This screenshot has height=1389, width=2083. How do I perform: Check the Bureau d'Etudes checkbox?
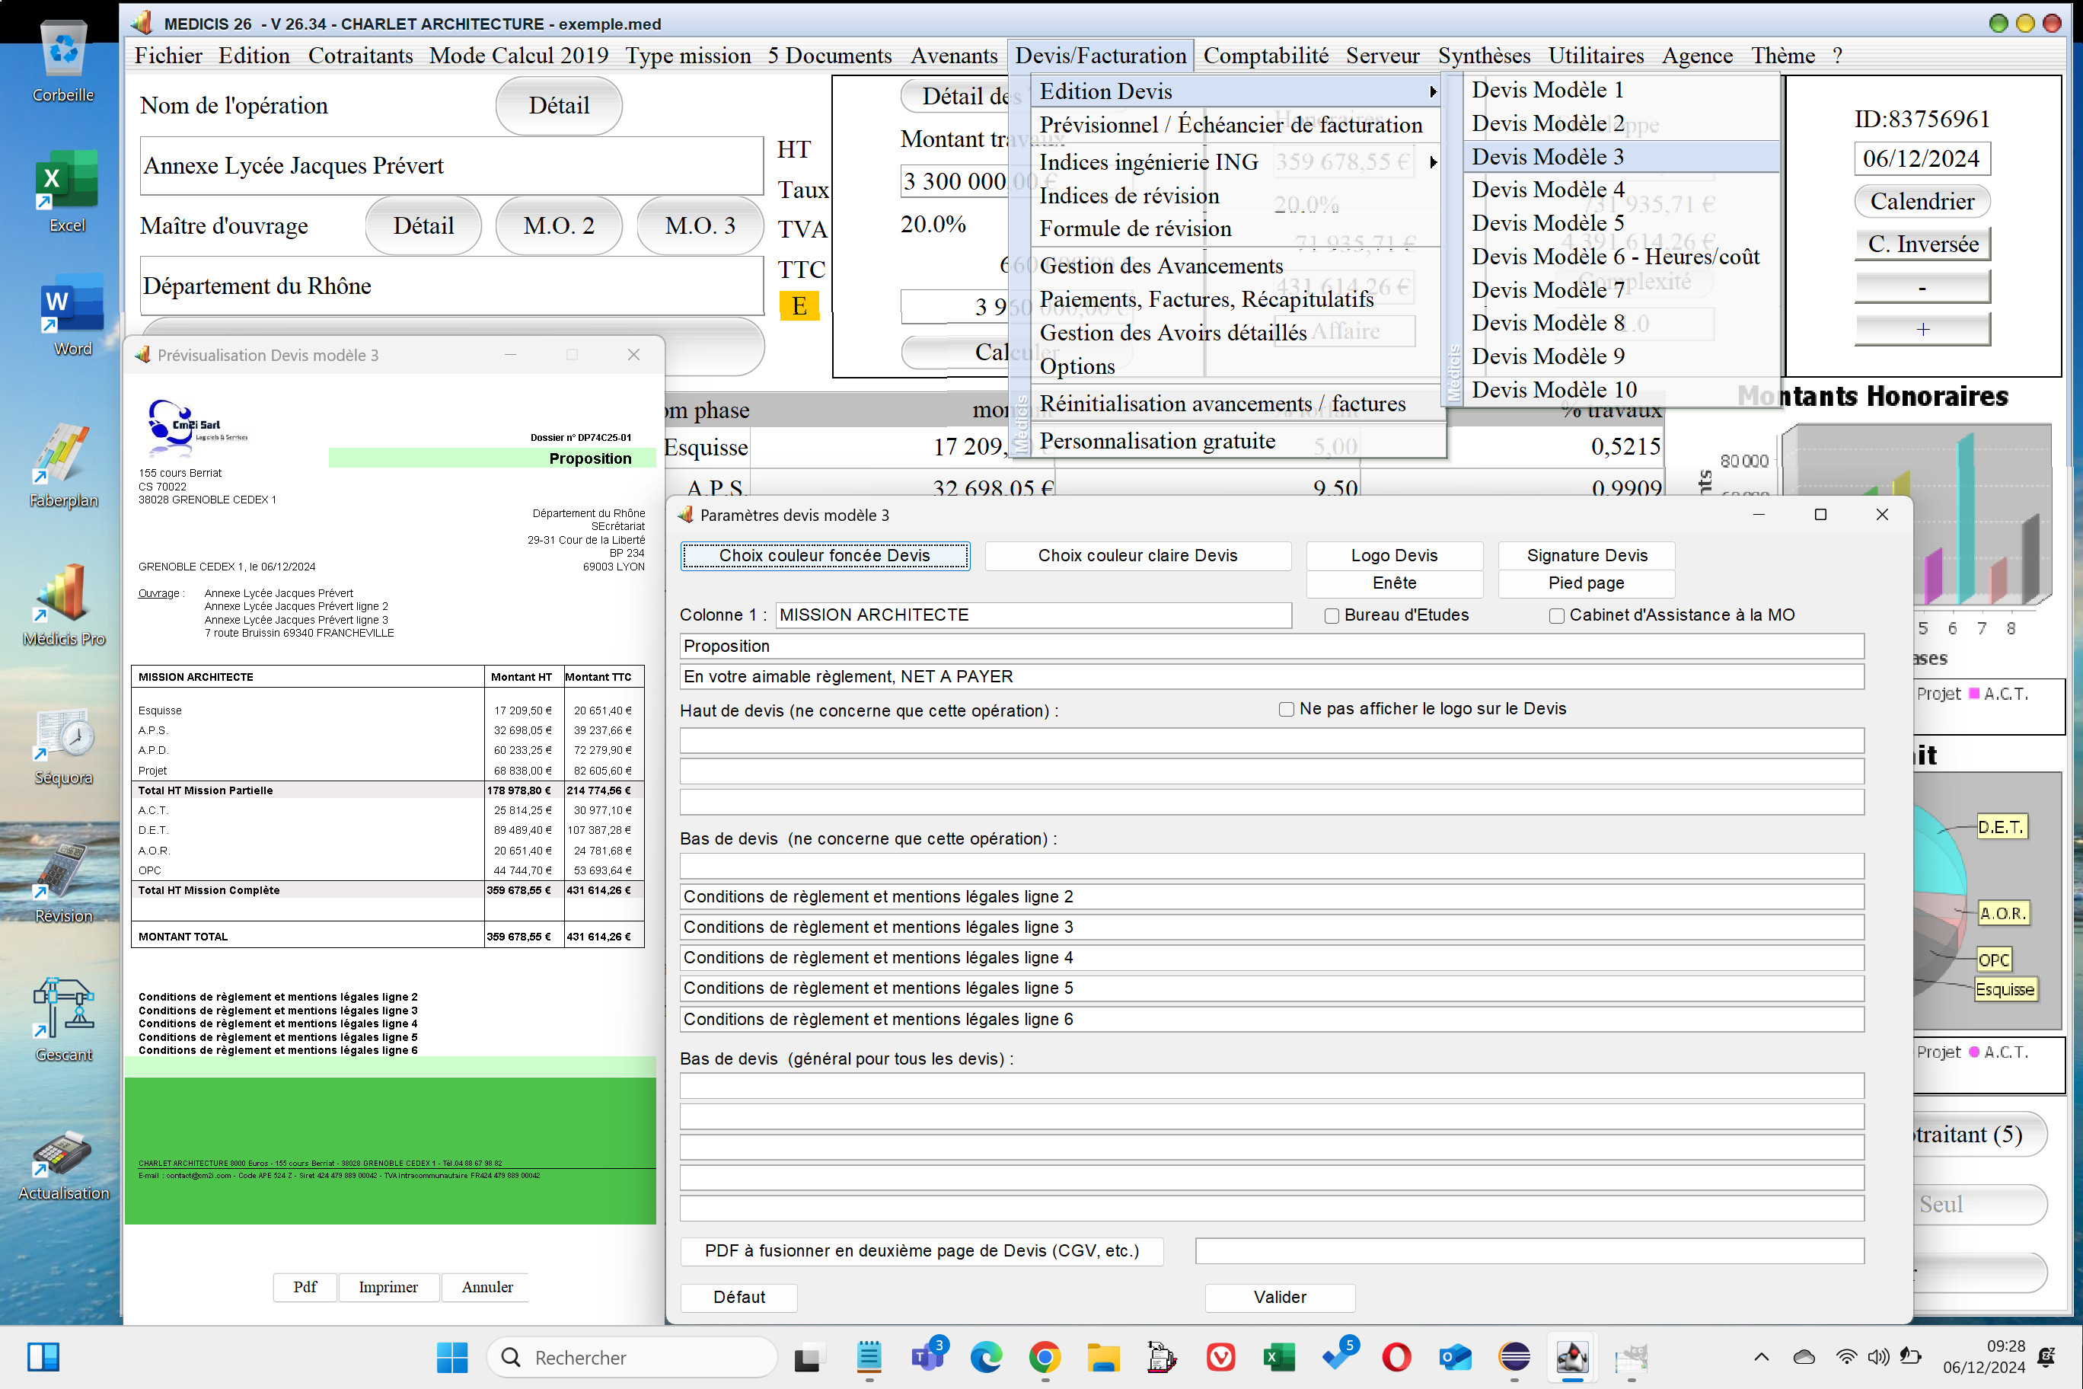[x=1331, y=615]
